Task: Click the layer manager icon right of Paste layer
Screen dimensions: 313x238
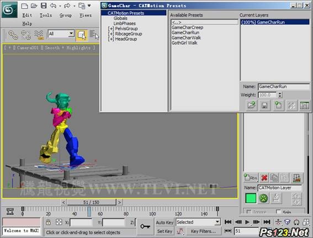Action: (x=296, y=177)
